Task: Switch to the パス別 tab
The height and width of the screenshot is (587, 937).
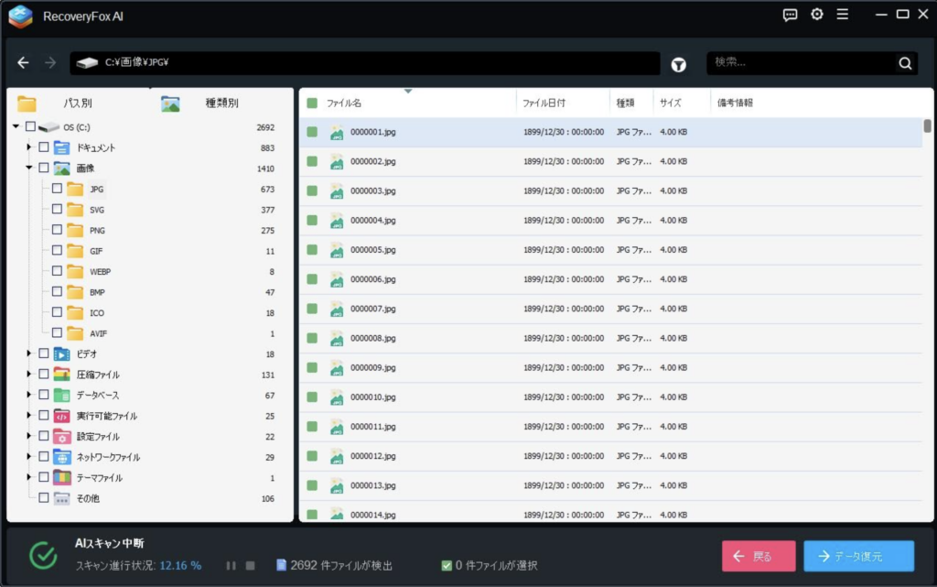Action: click(64, 103)
